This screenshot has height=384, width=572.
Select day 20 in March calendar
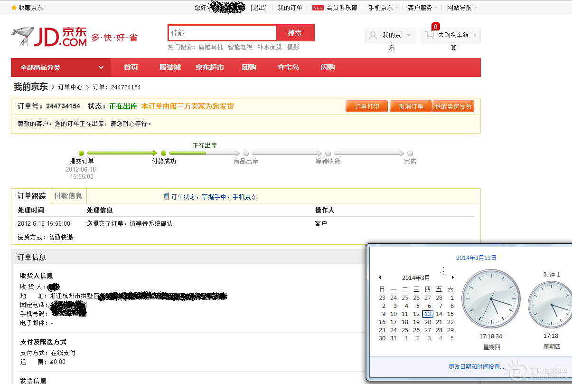coord(428,322)
